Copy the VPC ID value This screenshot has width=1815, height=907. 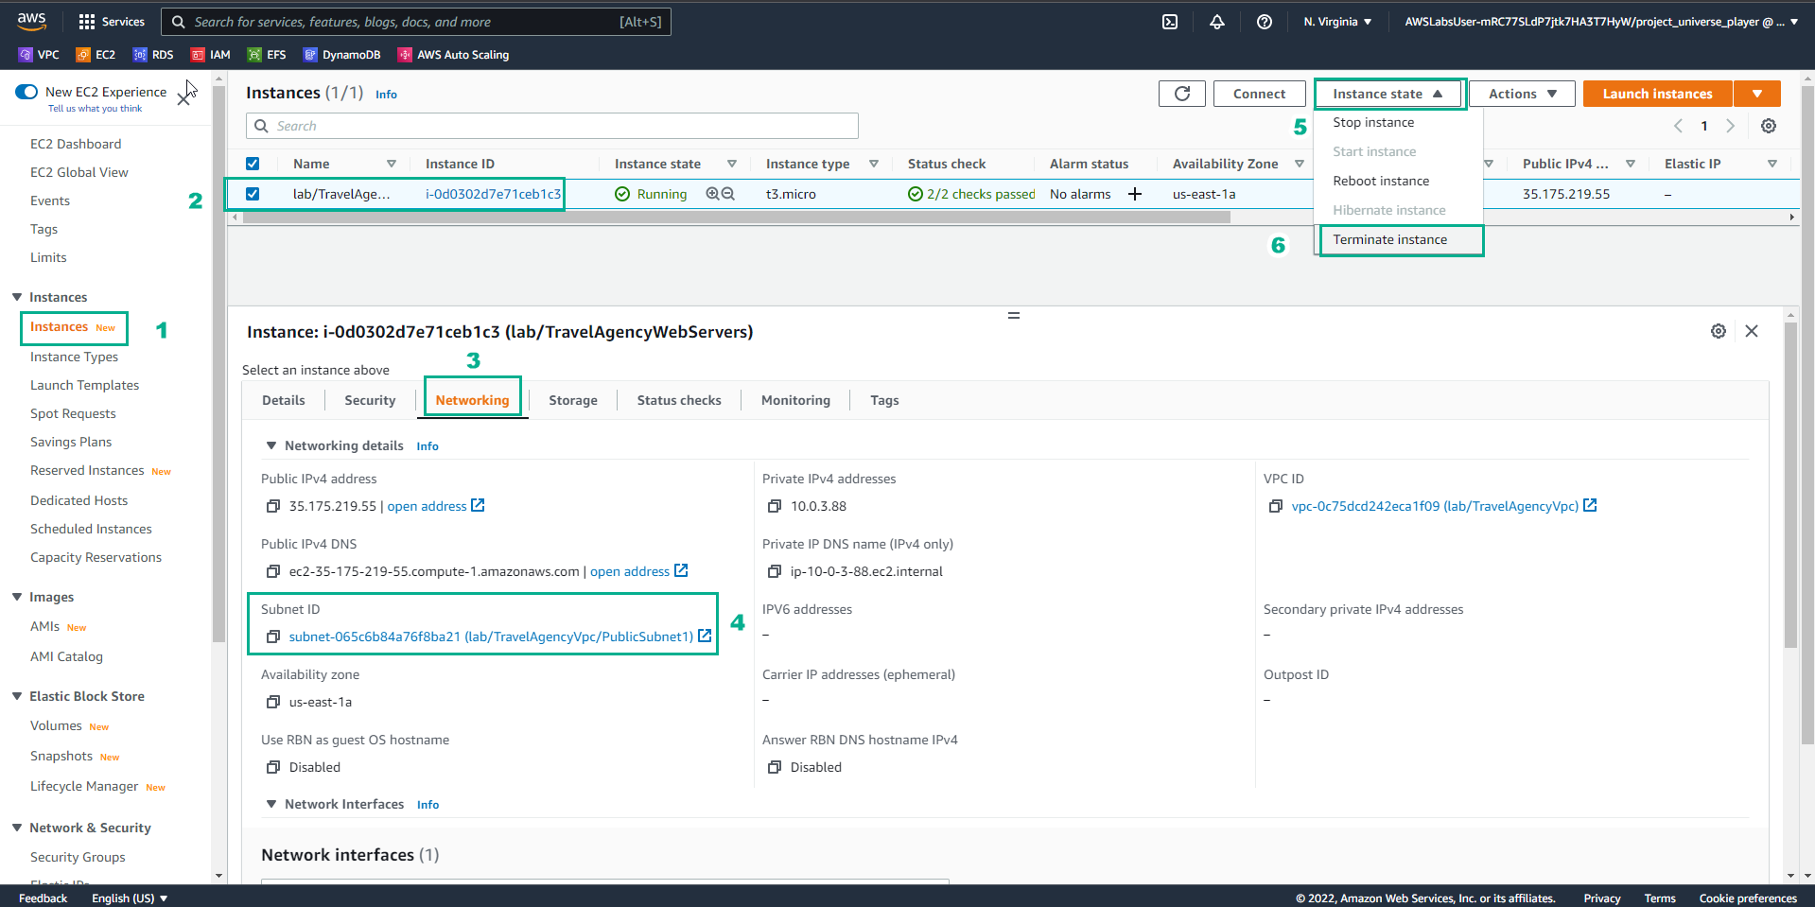point(1276,506)
